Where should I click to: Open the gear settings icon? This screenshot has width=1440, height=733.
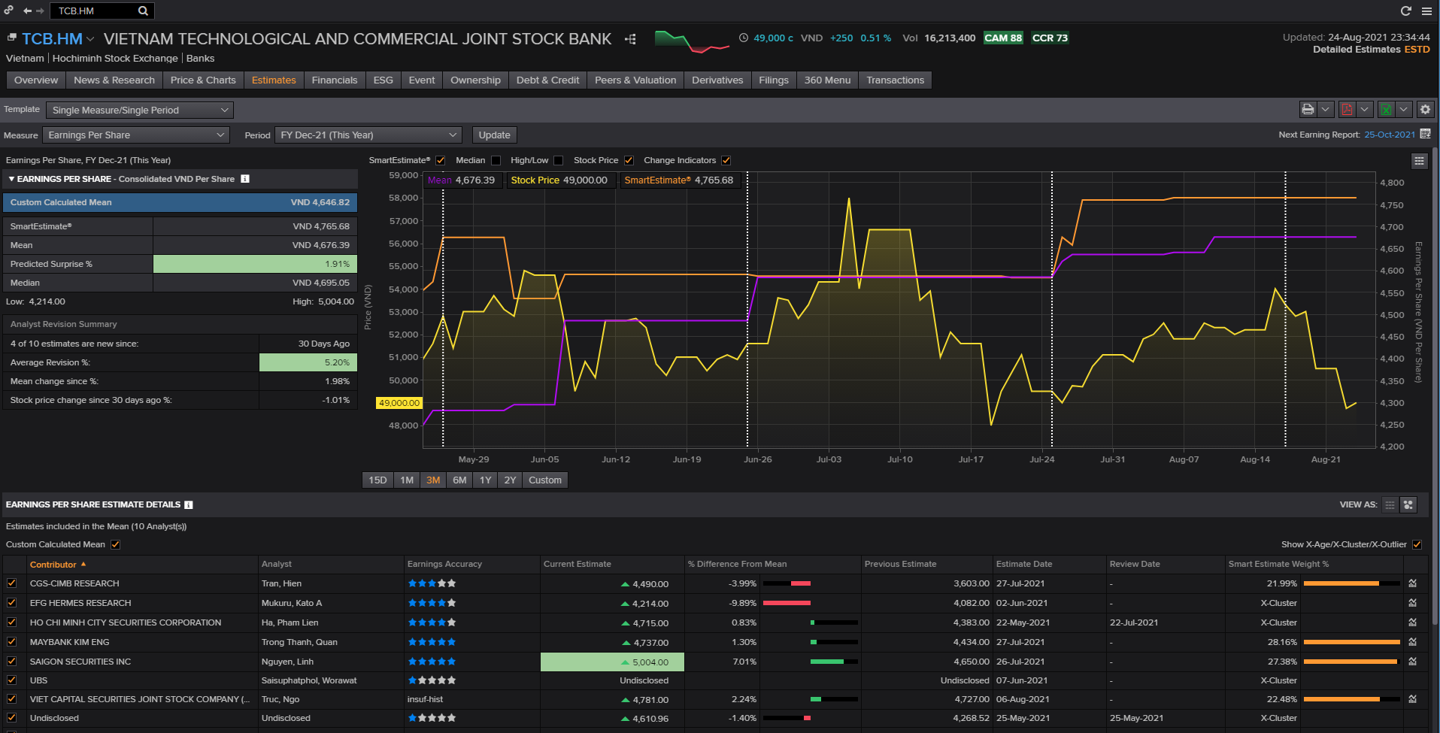tap(1425, 110)
